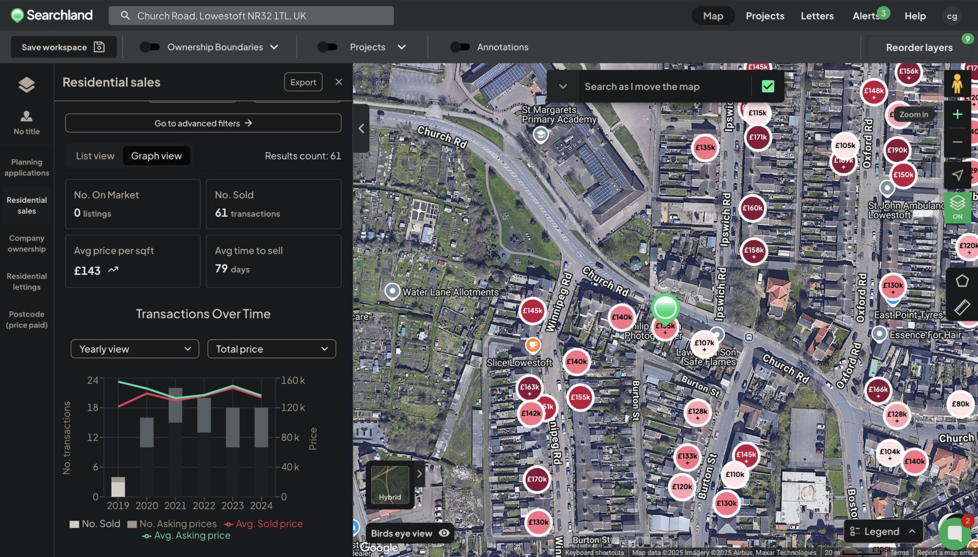Enable the Annotations toggle
This screenshot has height=557, width=978.
(x=460, y=47)
